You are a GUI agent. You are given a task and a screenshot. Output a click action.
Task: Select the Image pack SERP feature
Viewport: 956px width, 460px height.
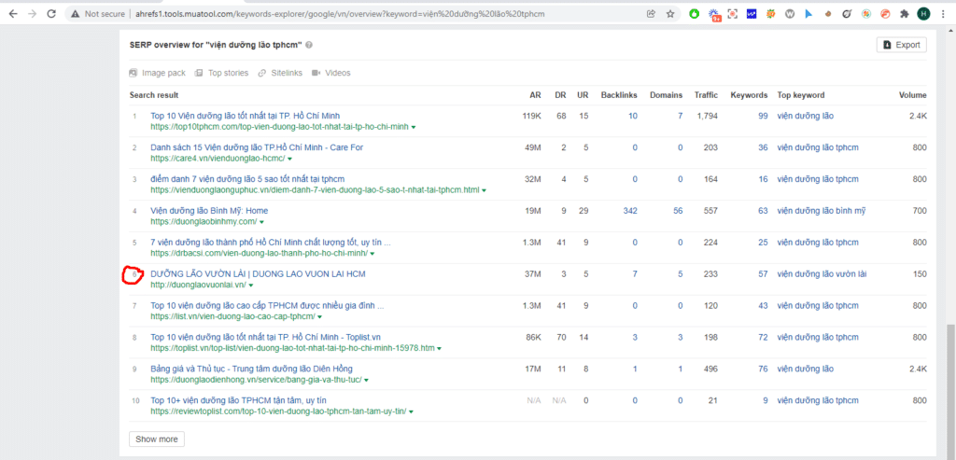158,73
